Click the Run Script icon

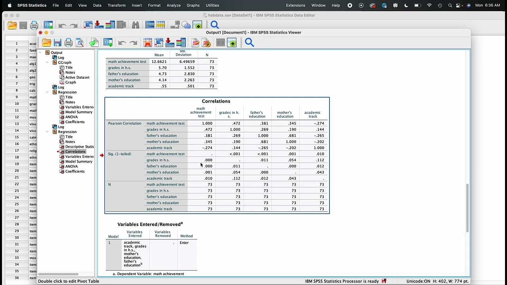click(206, 43)
